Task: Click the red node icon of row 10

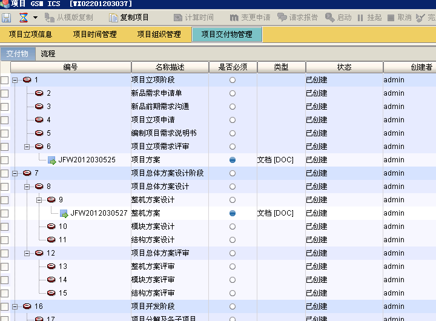Action: point(51,227)
